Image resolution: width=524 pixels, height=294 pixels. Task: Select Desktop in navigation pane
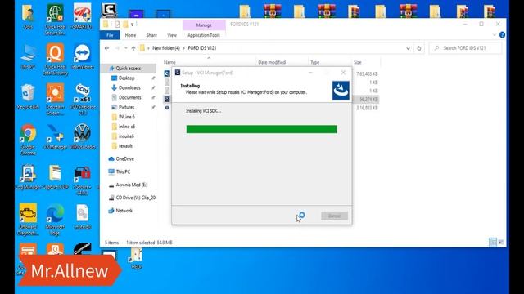click(x=127, y=78)
